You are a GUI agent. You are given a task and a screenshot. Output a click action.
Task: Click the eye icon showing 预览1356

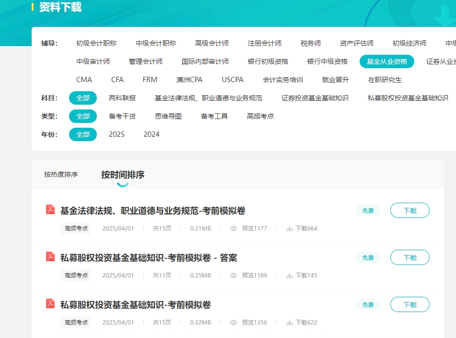tap(233, 323)
